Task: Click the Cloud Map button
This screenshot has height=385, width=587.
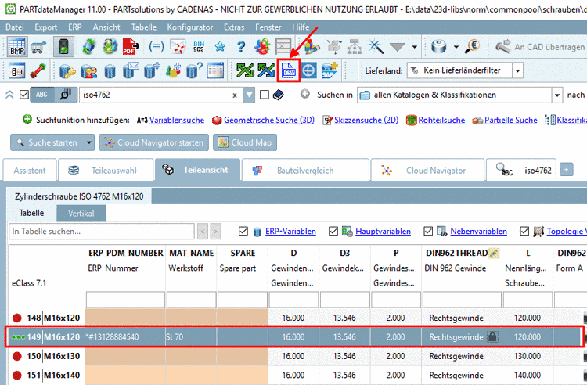Action: 245,142
